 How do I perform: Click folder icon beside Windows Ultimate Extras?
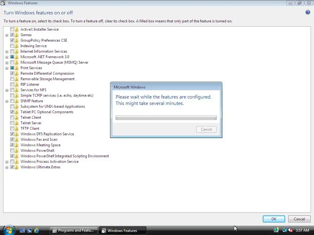pyautogui.click(x=17, y=167)
